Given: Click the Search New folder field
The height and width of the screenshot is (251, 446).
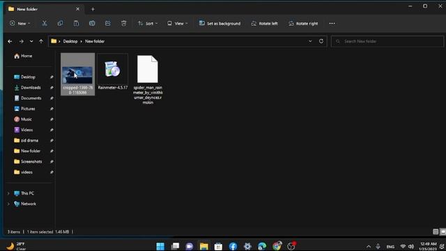Looking at the screenshot, I should (x=387, y=41).
